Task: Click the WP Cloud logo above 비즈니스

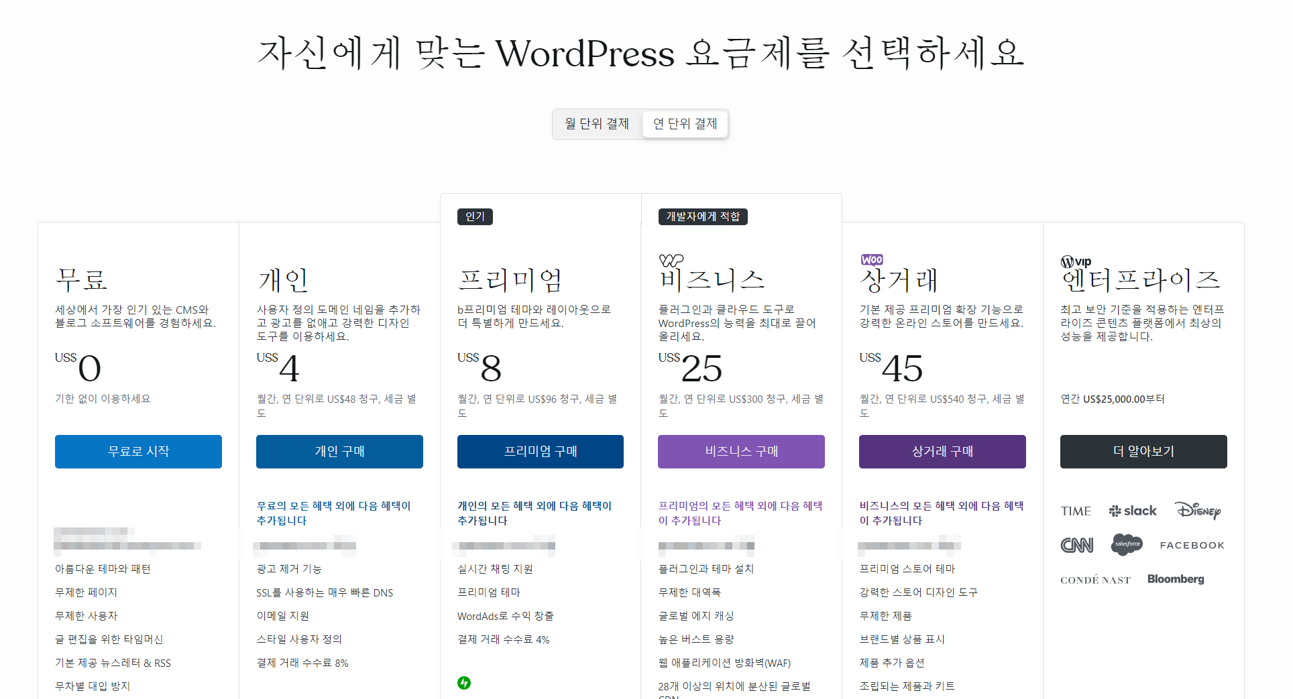Action: coord(671,260)
